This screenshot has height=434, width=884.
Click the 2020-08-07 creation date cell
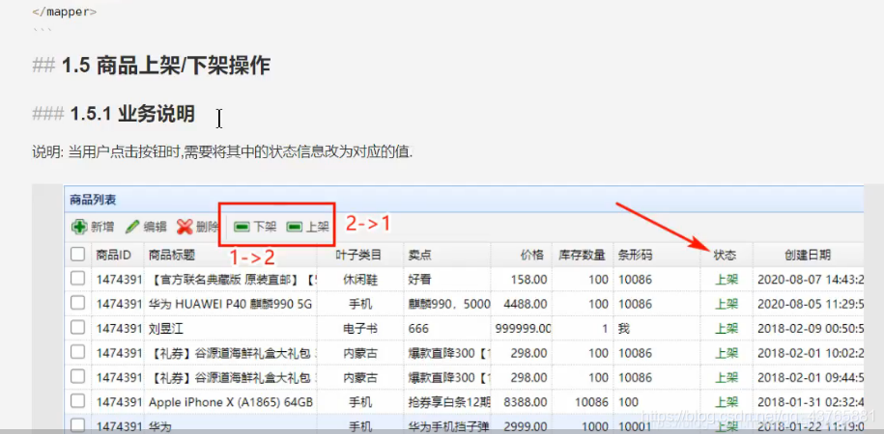811,280
